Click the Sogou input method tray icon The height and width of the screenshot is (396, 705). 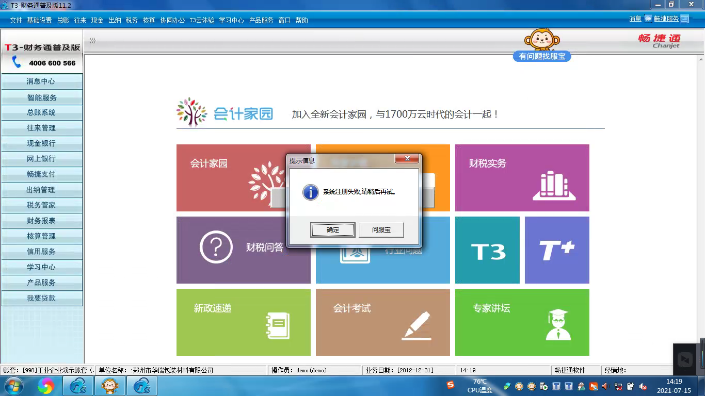[x=451, y=385]
